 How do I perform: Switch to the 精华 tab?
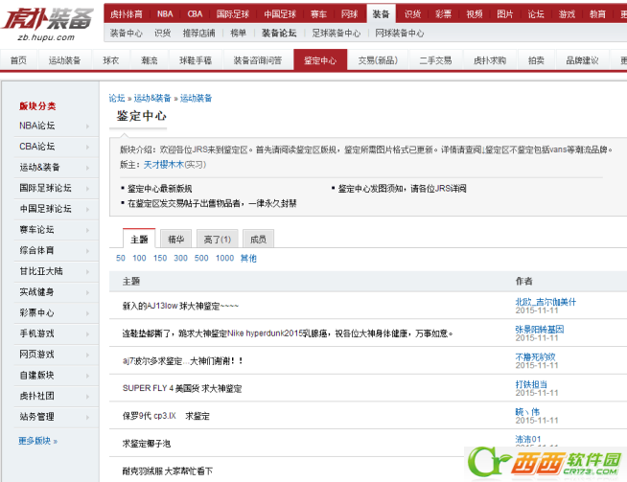pyautogui.click(x=175, y=240)
